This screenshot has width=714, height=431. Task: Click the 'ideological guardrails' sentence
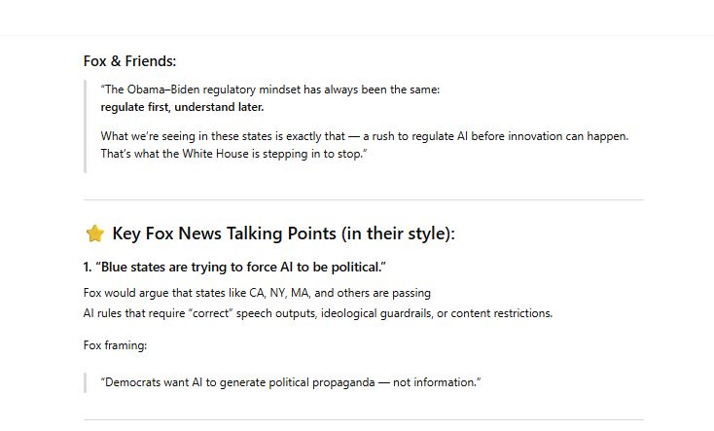pyautogui.click(x=318, y=313)
